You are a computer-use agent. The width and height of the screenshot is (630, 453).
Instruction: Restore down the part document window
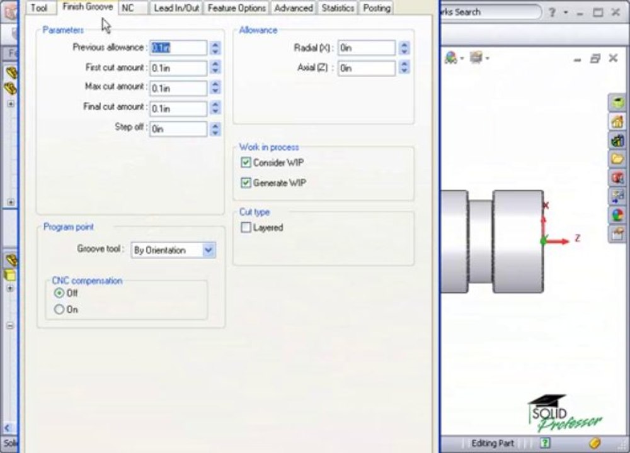click(x=595, y=59)
